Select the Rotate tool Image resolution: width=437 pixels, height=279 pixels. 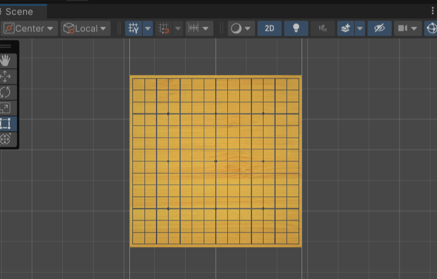click(x=5, y=92)
